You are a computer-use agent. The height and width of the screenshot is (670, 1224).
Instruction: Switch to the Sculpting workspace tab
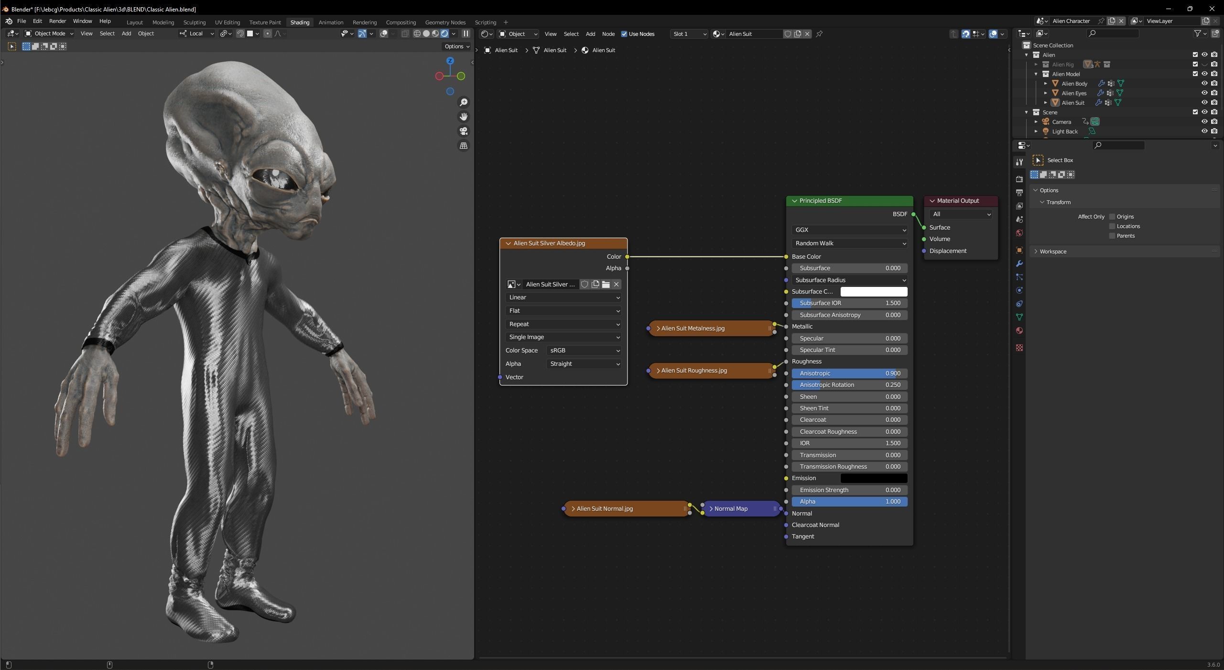(x=194, y=22)
